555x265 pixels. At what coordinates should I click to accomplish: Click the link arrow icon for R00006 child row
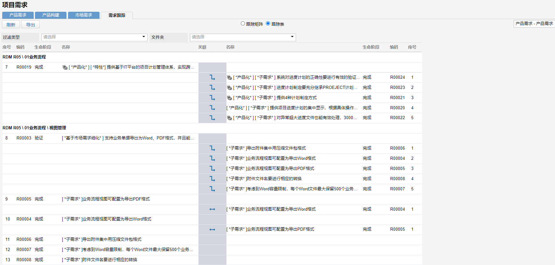[x=212, y=148]
